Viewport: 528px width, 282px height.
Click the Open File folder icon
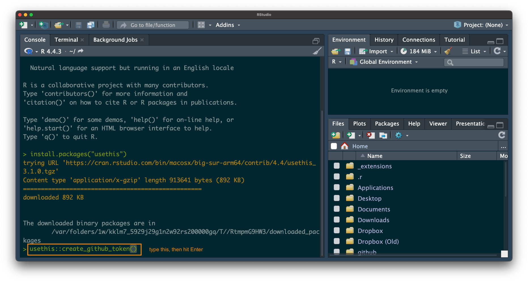pyautogui.click(x=59, y=25)
